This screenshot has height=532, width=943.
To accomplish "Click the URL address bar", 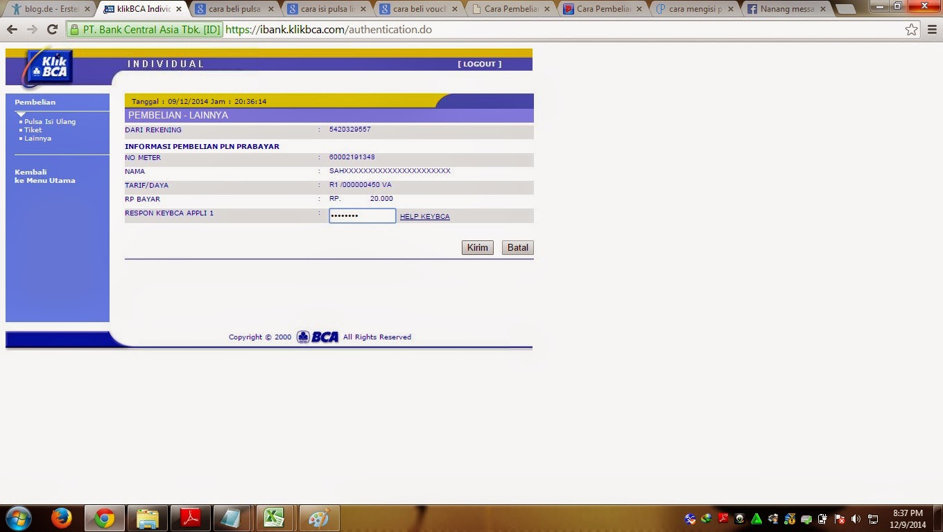I will click(492, 30).
